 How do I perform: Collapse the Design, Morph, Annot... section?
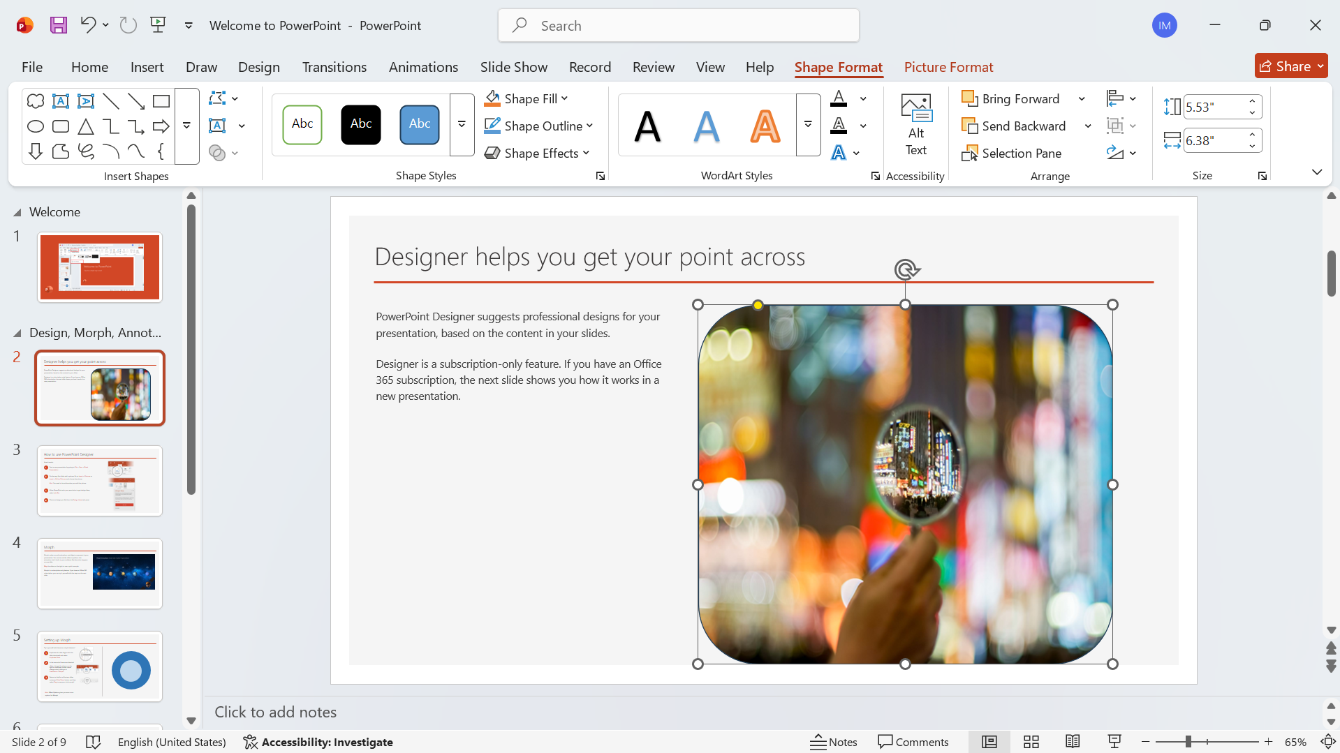pyautogui.click(x=17, y=333)
